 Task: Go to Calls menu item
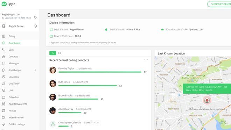[x=11, y=50]
